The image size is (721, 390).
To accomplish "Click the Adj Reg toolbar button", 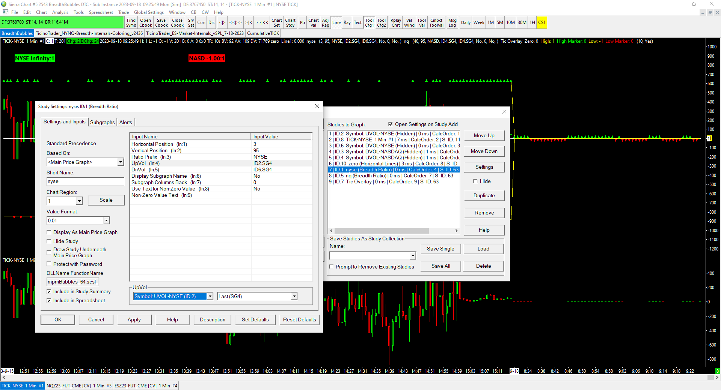I will pyautogui.click(x=326, y=22).
